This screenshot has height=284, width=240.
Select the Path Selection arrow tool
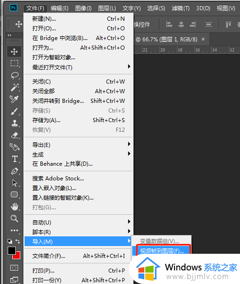pyautogui.click(x=14, y=183)
